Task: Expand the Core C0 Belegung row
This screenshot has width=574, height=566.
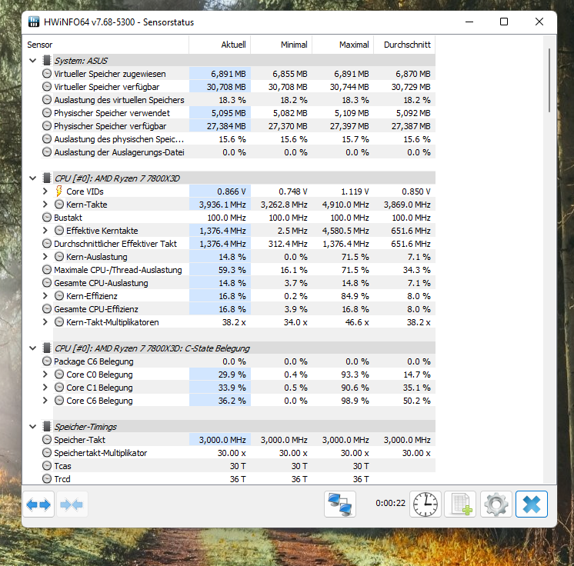Action: pos(45,375)
